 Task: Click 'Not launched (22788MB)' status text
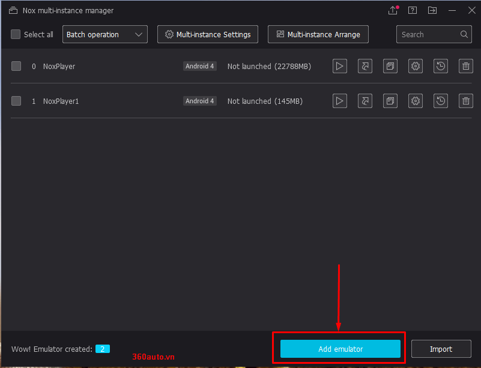(270, 67)
